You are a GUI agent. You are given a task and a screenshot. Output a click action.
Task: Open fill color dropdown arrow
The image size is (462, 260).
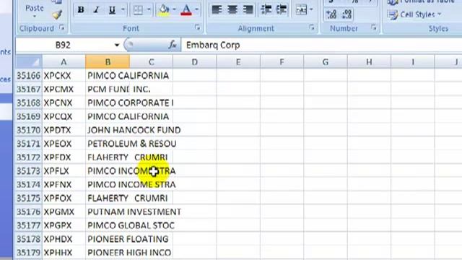point(174,10)
